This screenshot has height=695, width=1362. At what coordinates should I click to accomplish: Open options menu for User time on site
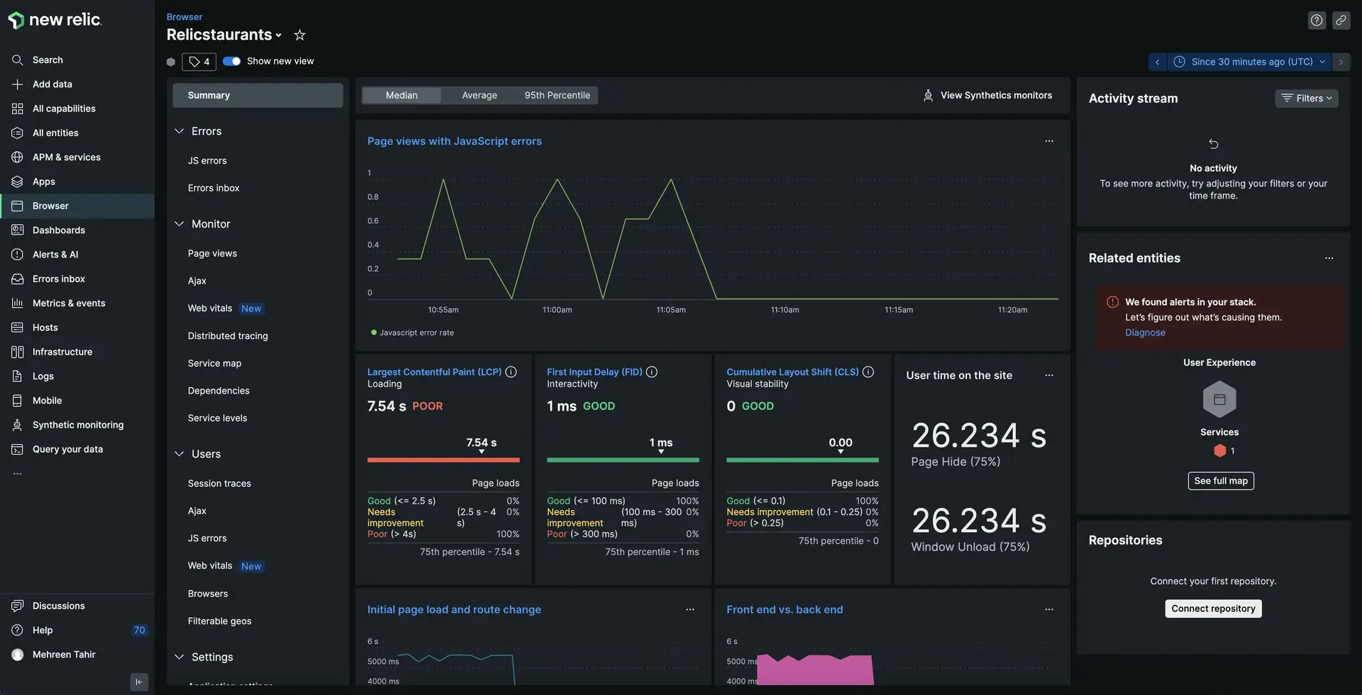[x=1049, y=376]
